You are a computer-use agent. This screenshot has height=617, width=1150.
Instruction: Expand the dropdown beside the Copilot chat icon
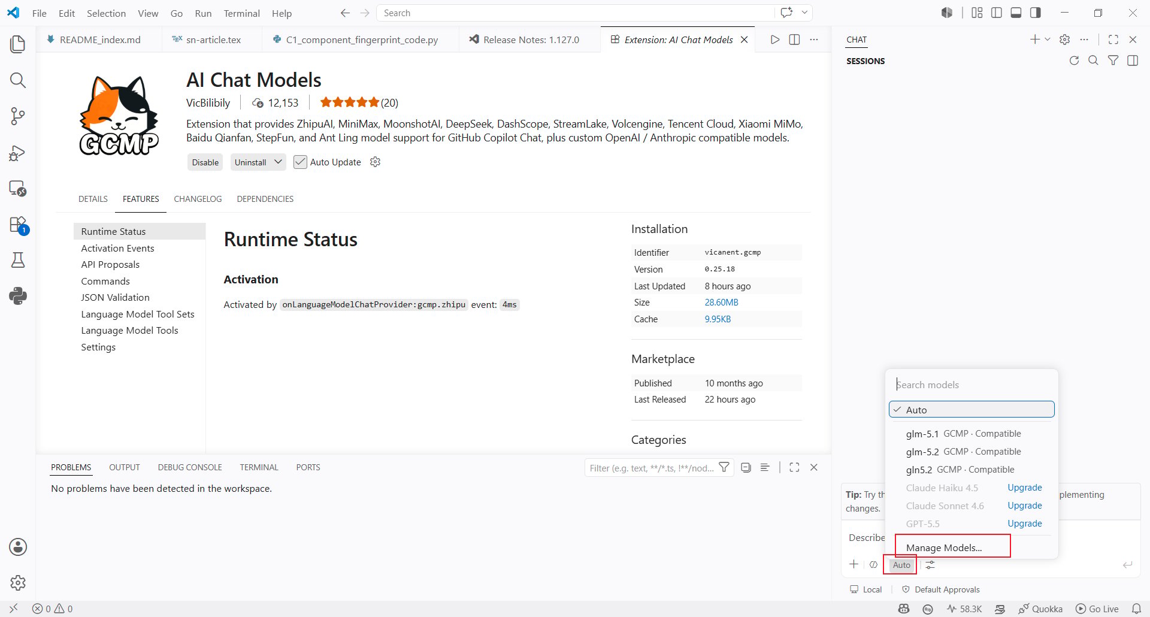(804, 13)
